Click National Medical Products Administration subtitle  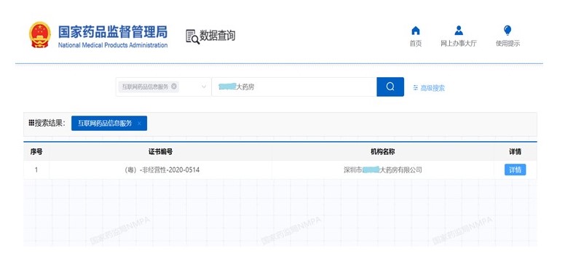pyautogui.click(x=113, y=45)
